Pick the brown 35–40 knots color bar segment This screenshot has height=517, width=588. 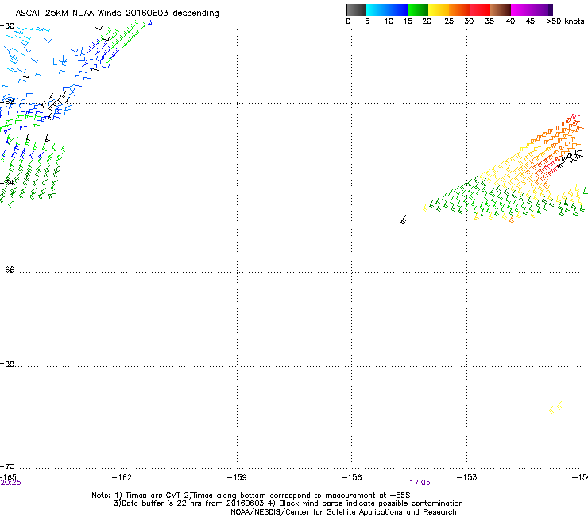point(501,10)
